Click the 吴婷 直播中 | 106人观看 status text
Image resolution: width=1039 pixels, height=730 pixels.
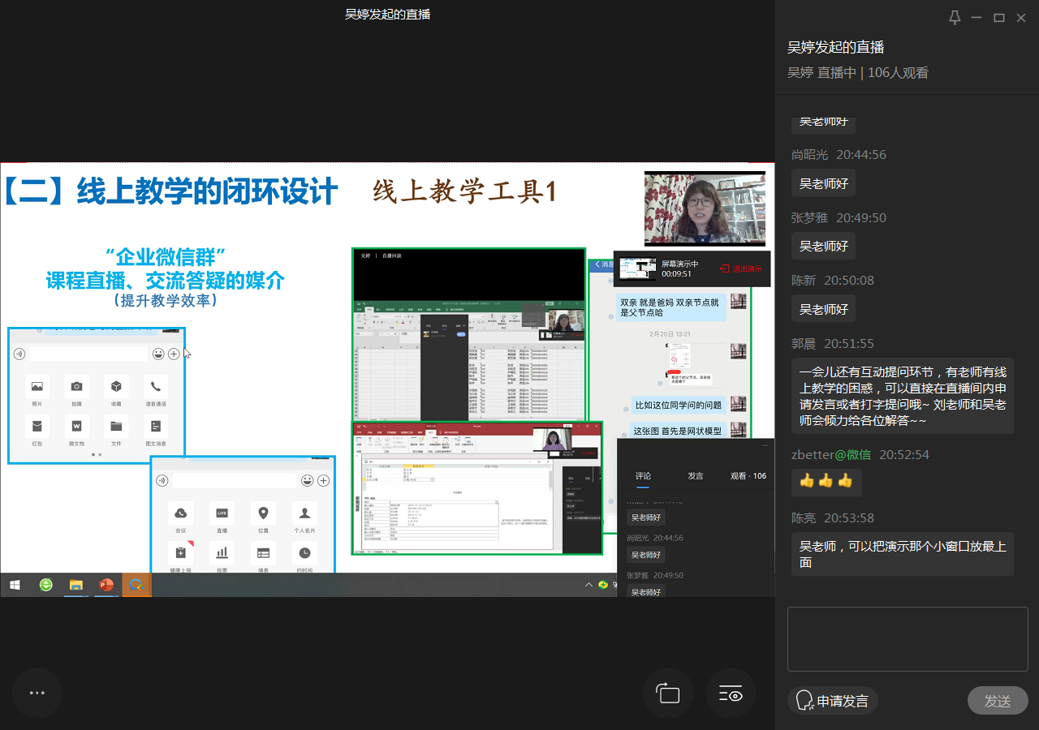point(858,72)
